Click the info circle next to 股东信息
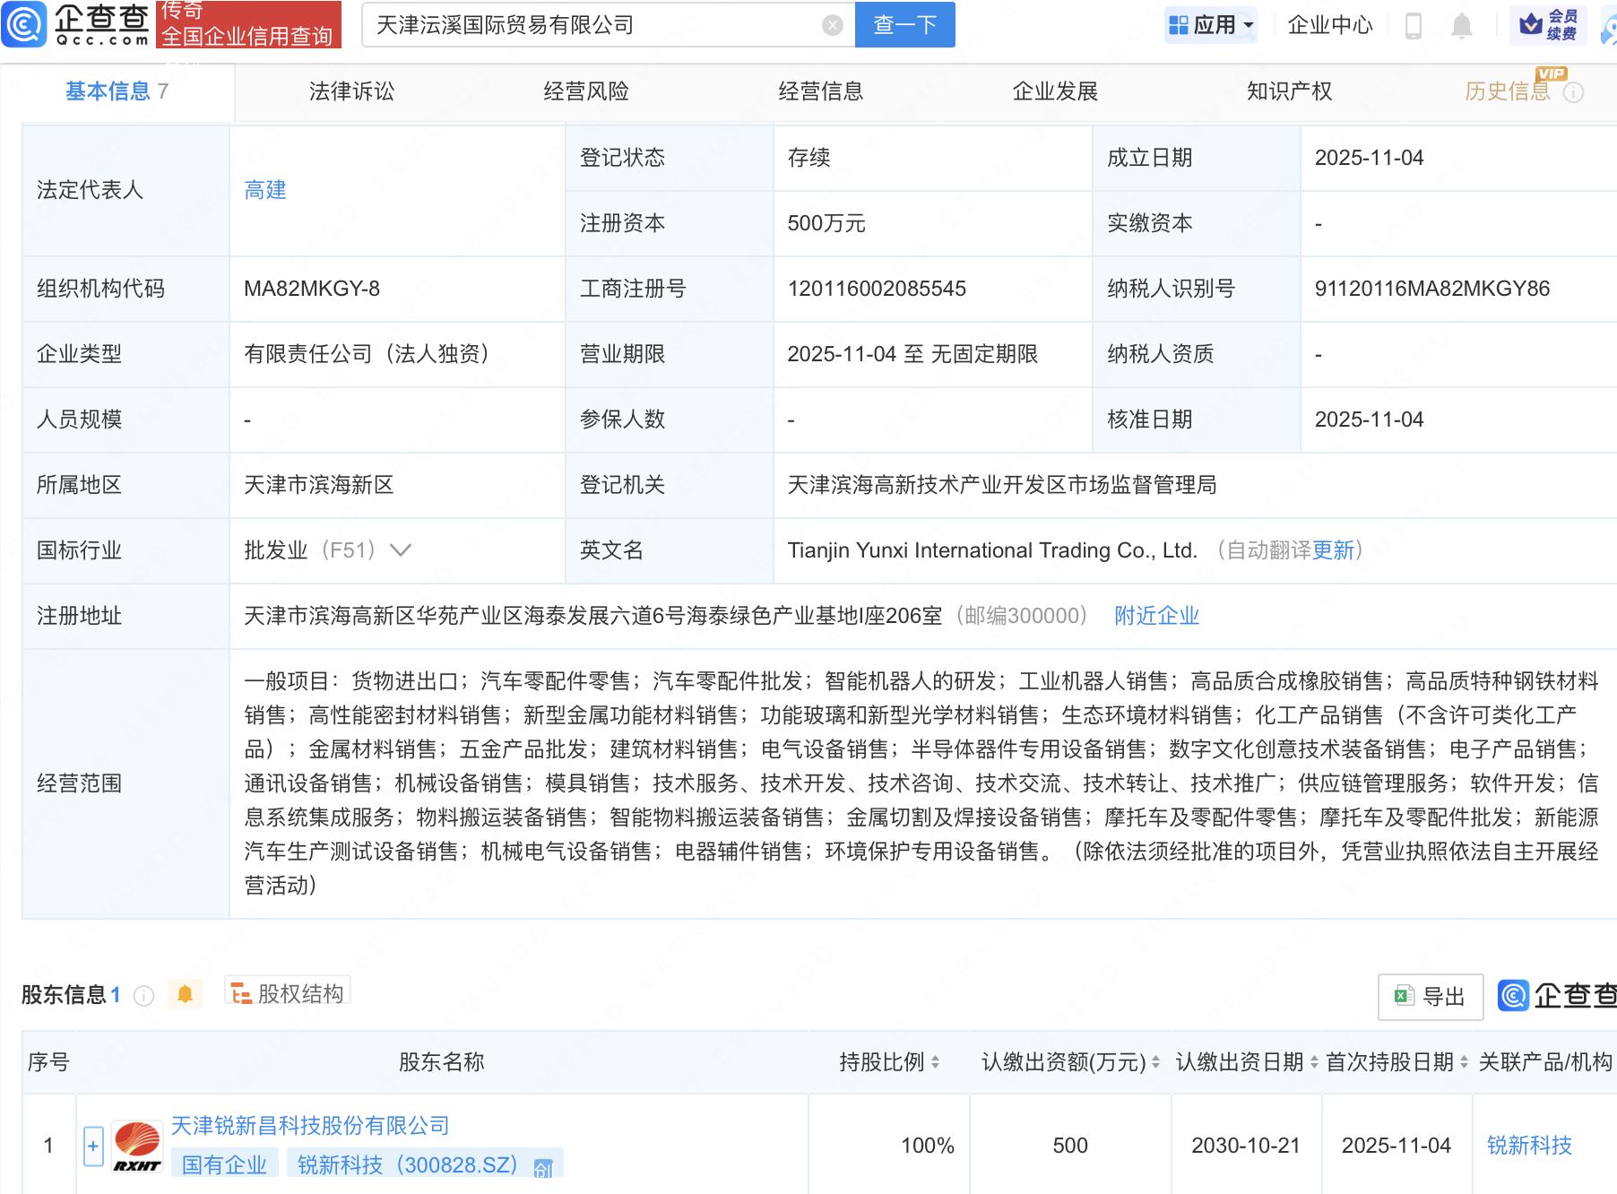Screen dimensions: 1617x1194 143,996
